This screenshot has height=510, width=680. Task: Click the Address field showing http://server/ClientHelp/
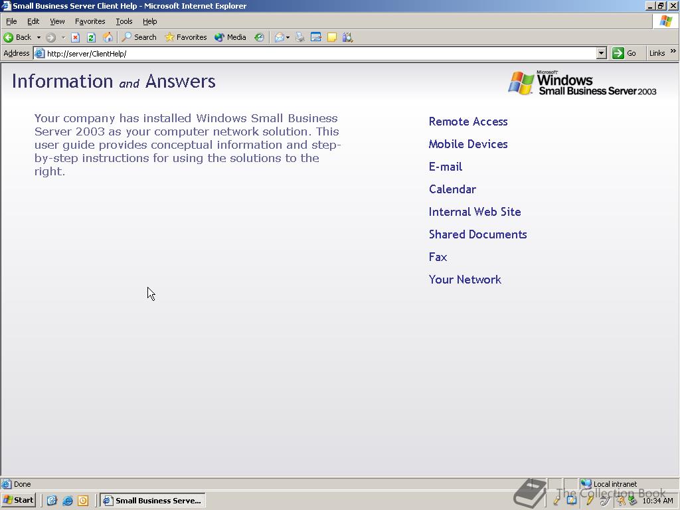click(321, 53)
